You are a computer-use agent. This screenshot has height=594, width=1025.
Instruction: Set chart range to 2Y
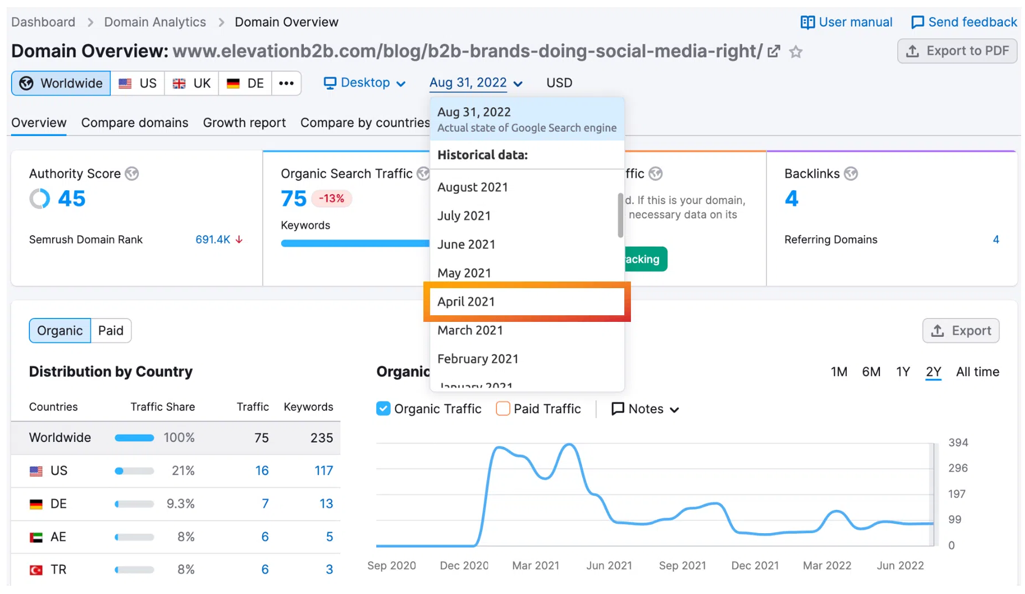[x=934, y=372]
